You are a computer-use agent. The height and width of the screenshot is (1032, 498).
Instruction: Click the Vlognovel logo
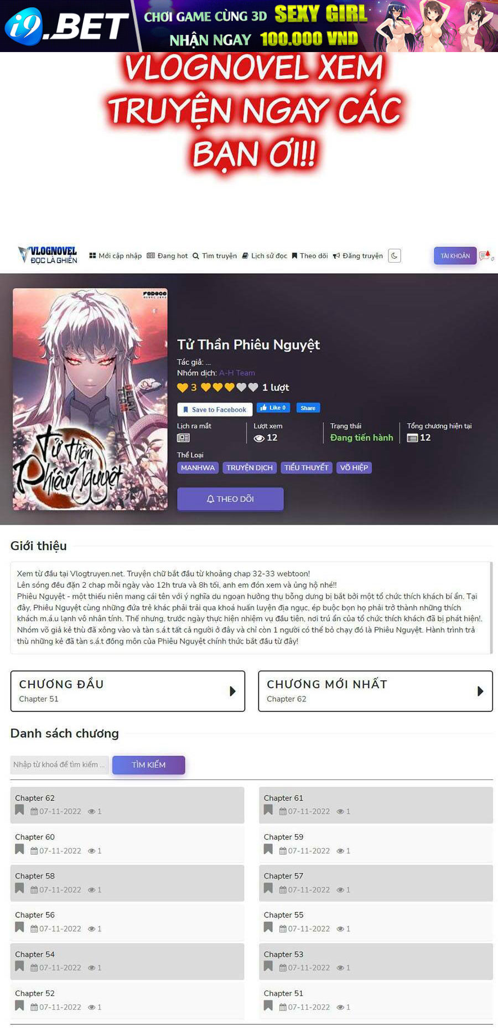tap(48, 255)
